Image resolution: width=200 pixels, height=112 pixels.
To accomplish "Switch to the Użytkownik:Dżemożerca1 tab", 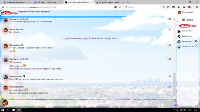I will pyautogui.click(x=17, y=2).
